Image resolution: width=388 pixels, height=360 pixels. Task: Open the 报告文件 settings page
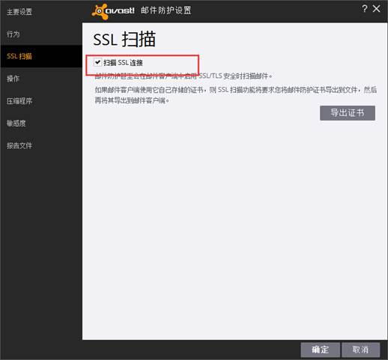coord(19,145)
